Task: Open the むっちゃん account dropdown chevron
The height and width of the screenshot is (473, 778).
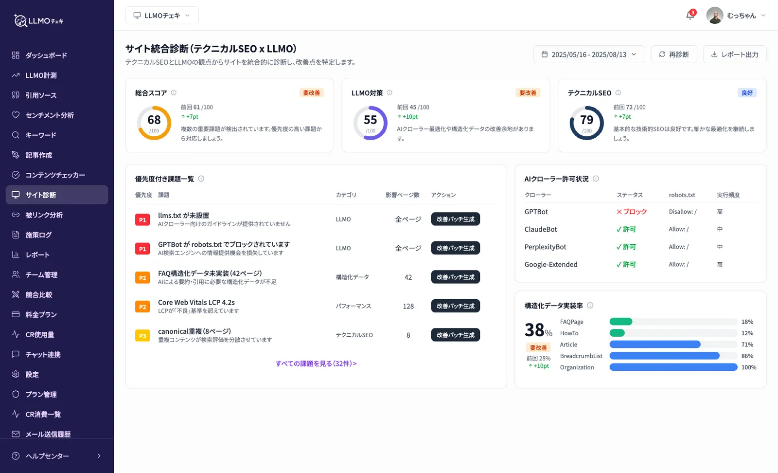Action: click(x=763, y=16)
